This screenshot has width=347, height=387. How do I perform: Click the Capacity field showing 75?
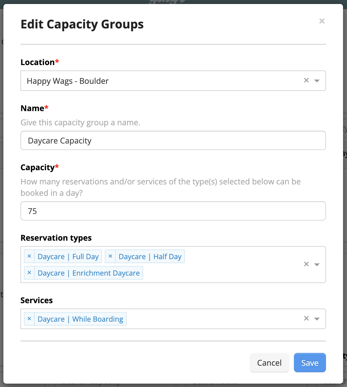[x=173, y=211]
